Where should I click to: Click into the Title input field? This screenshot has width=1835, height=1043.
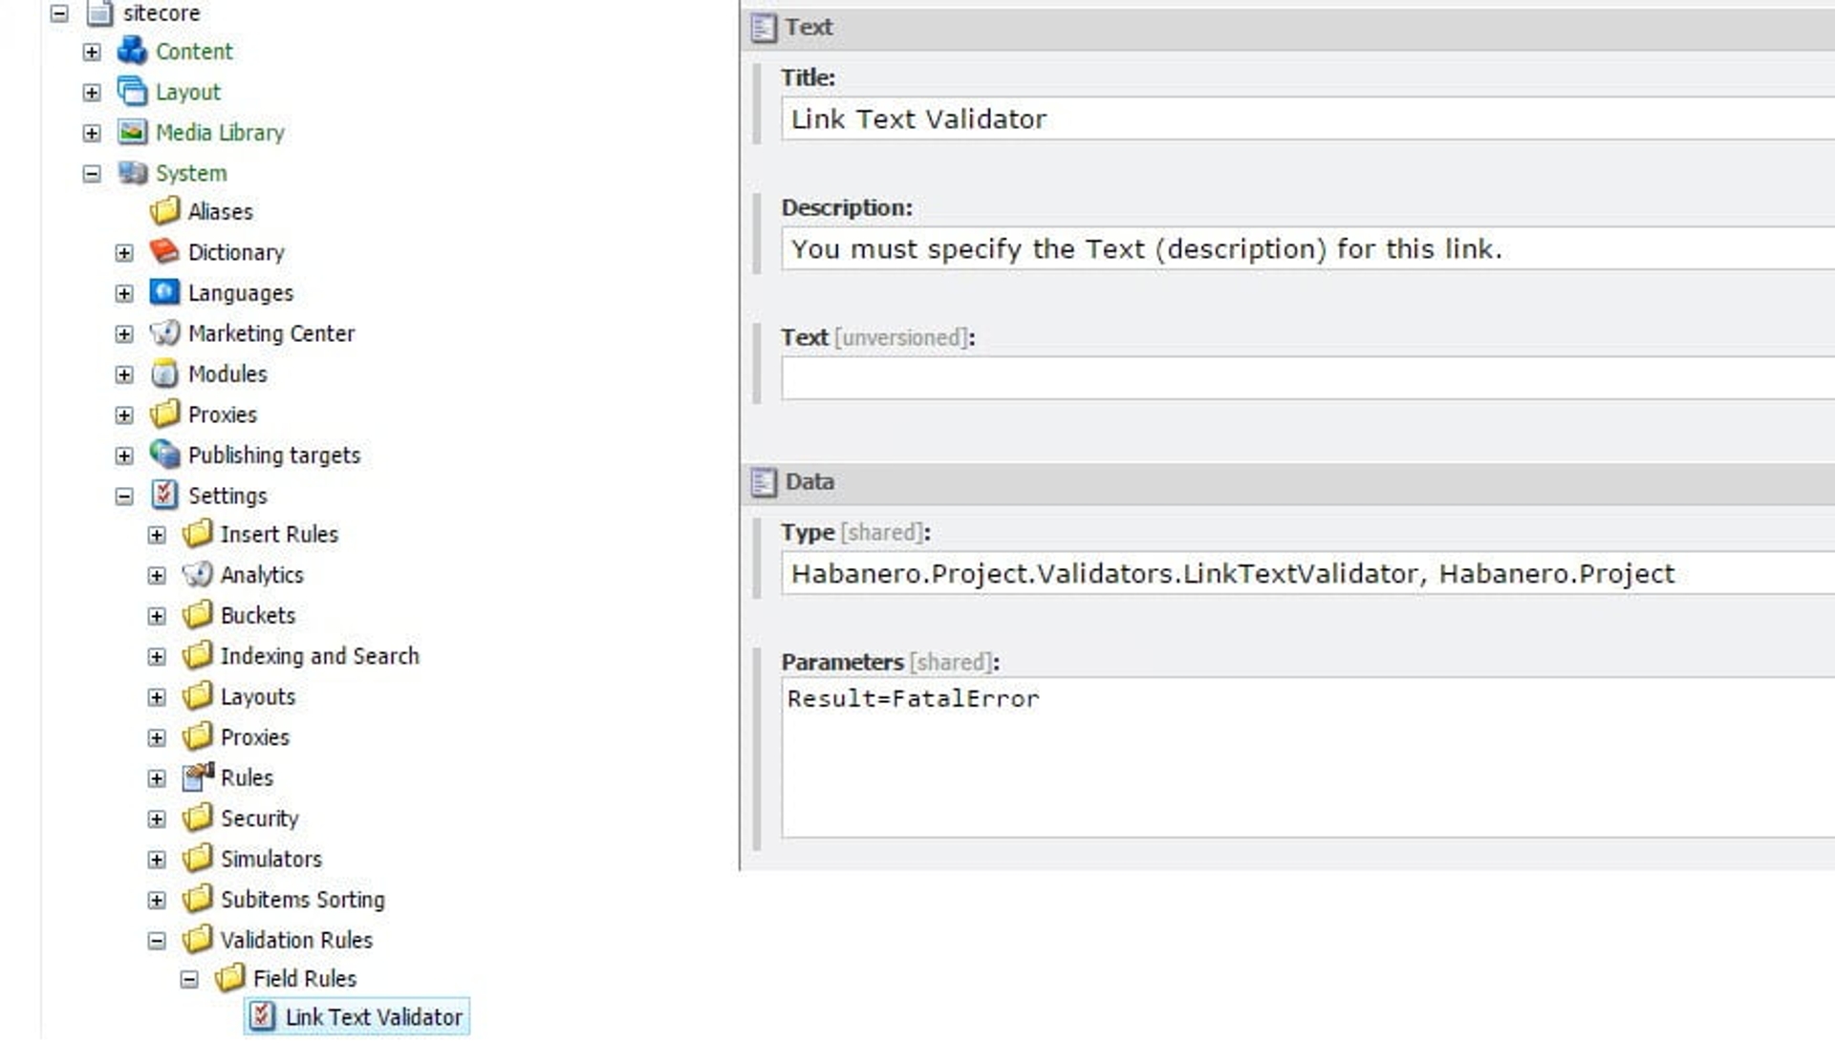click(1307, 119)
